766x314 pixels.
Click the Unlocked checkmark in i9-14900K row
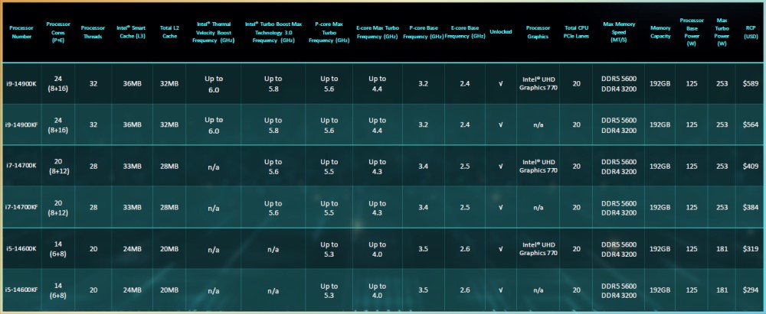point(500,83)
